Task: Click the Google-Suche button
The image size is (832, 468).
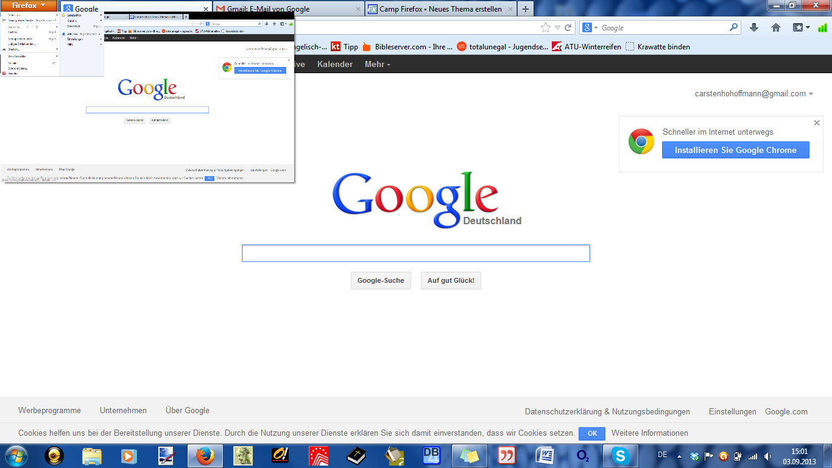Action: tap(381, 280)
